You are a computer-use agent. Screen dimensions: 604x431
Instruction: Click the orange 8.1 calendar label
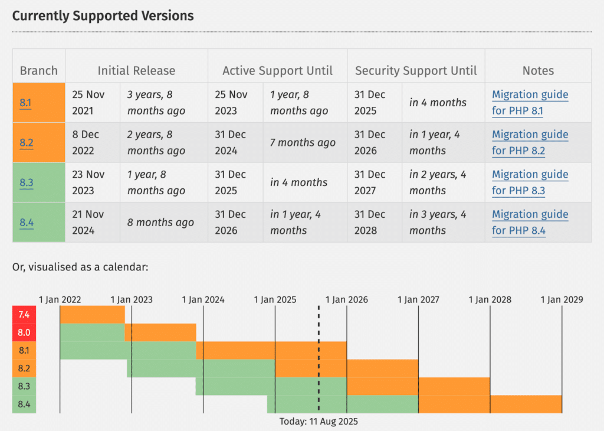[x=24, y=351]
